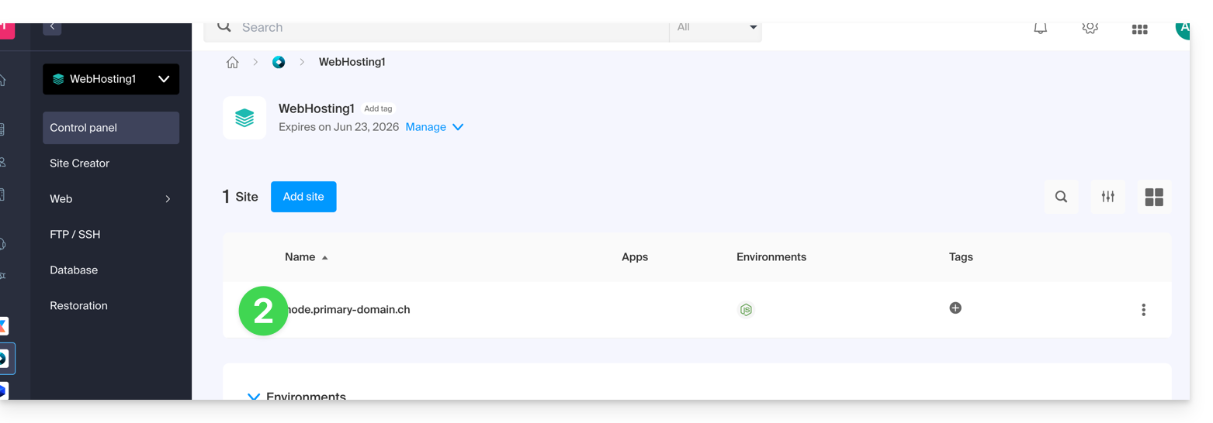This screenshot has height=423, width=1213.
Task: Click the site list search magnifier
Action: [x=1061, y=197]
